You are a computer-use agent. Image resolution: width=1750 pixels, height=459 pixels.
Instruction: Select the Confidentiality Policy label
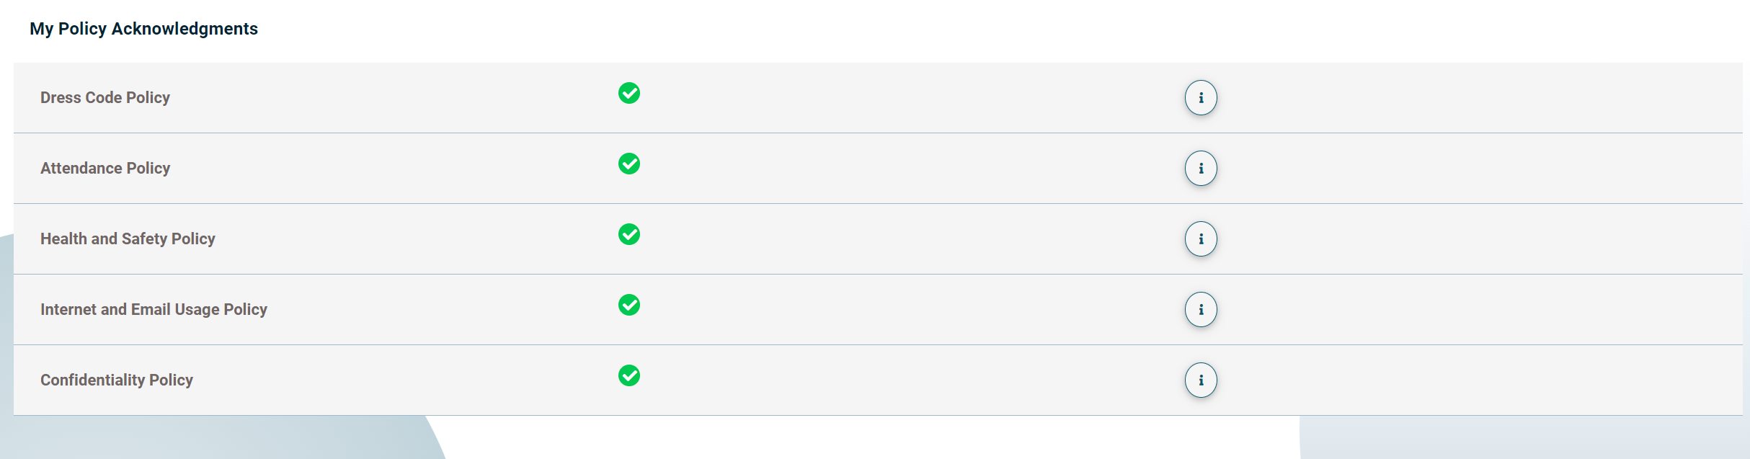(117, 380)
